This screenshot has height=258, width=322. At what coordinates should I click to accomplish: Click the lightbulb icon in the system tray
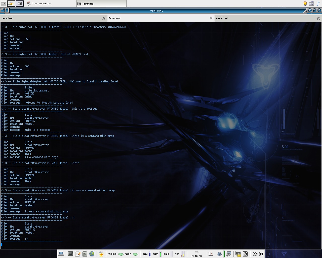point(305,4)
